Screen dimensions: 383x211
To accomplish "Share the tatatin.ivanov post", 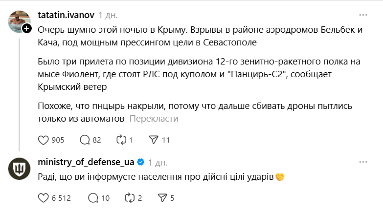I will [x=153, y=140].
